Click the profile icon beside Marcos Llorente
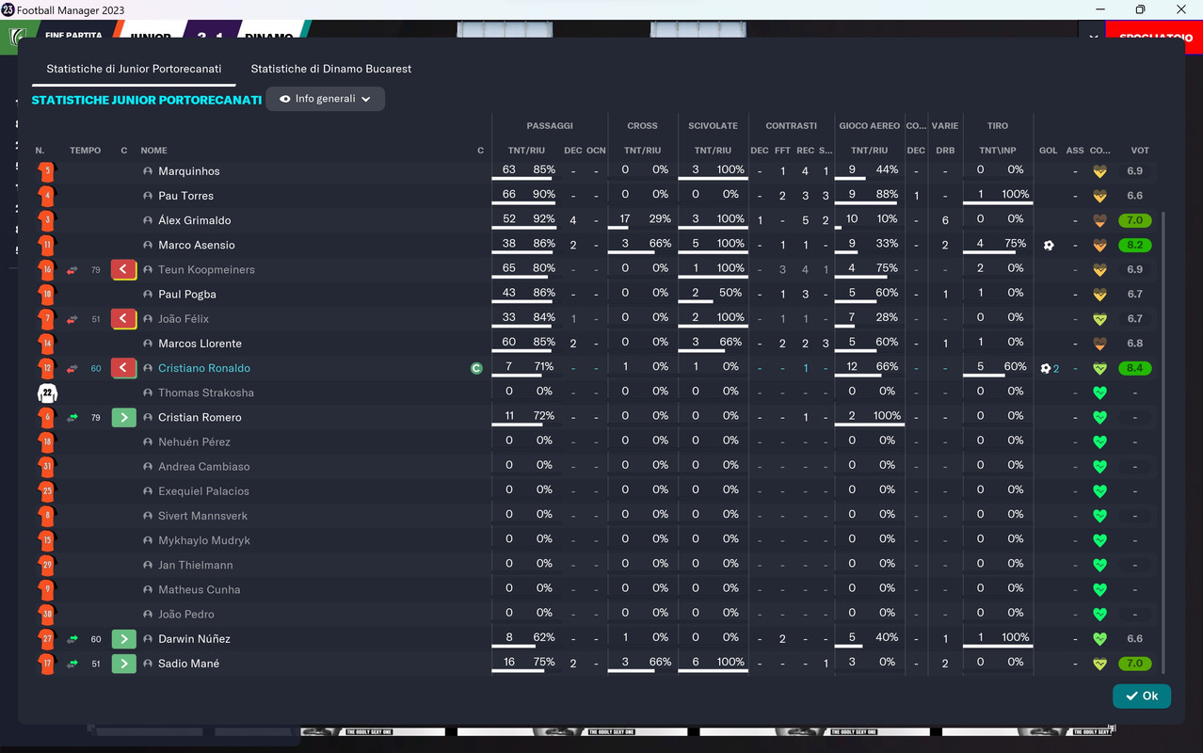This screenshot has height=753, width=1203. coord(148,344)
